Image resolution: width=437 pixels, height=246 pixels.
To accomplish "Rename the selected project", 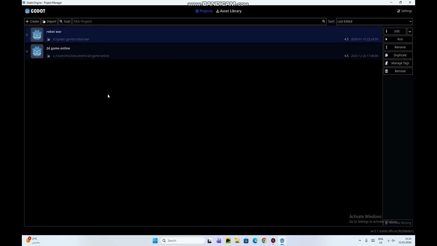I will (x=398, y=47).
